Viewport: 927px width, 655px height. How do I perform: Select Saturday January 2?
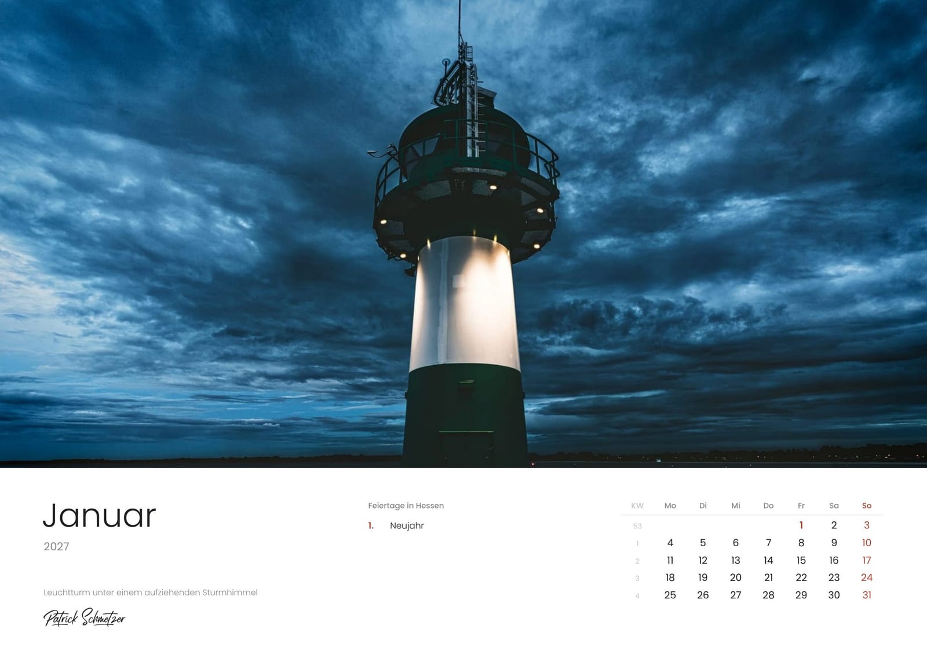click(x=834, y=525)
